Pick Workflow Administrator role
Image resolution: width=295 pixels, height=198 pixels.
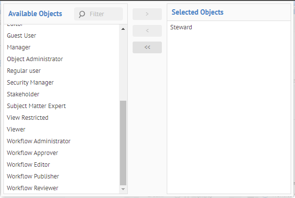(39, 141)
